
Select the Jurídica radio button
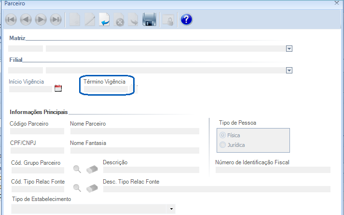coord(223,145)
